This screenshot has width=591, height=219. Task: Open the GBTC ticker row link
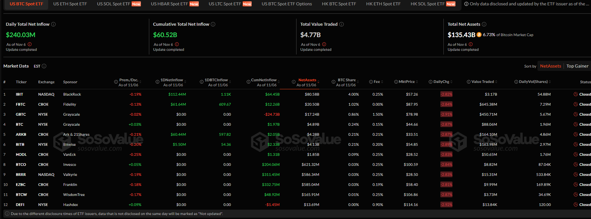coord(21,114)
